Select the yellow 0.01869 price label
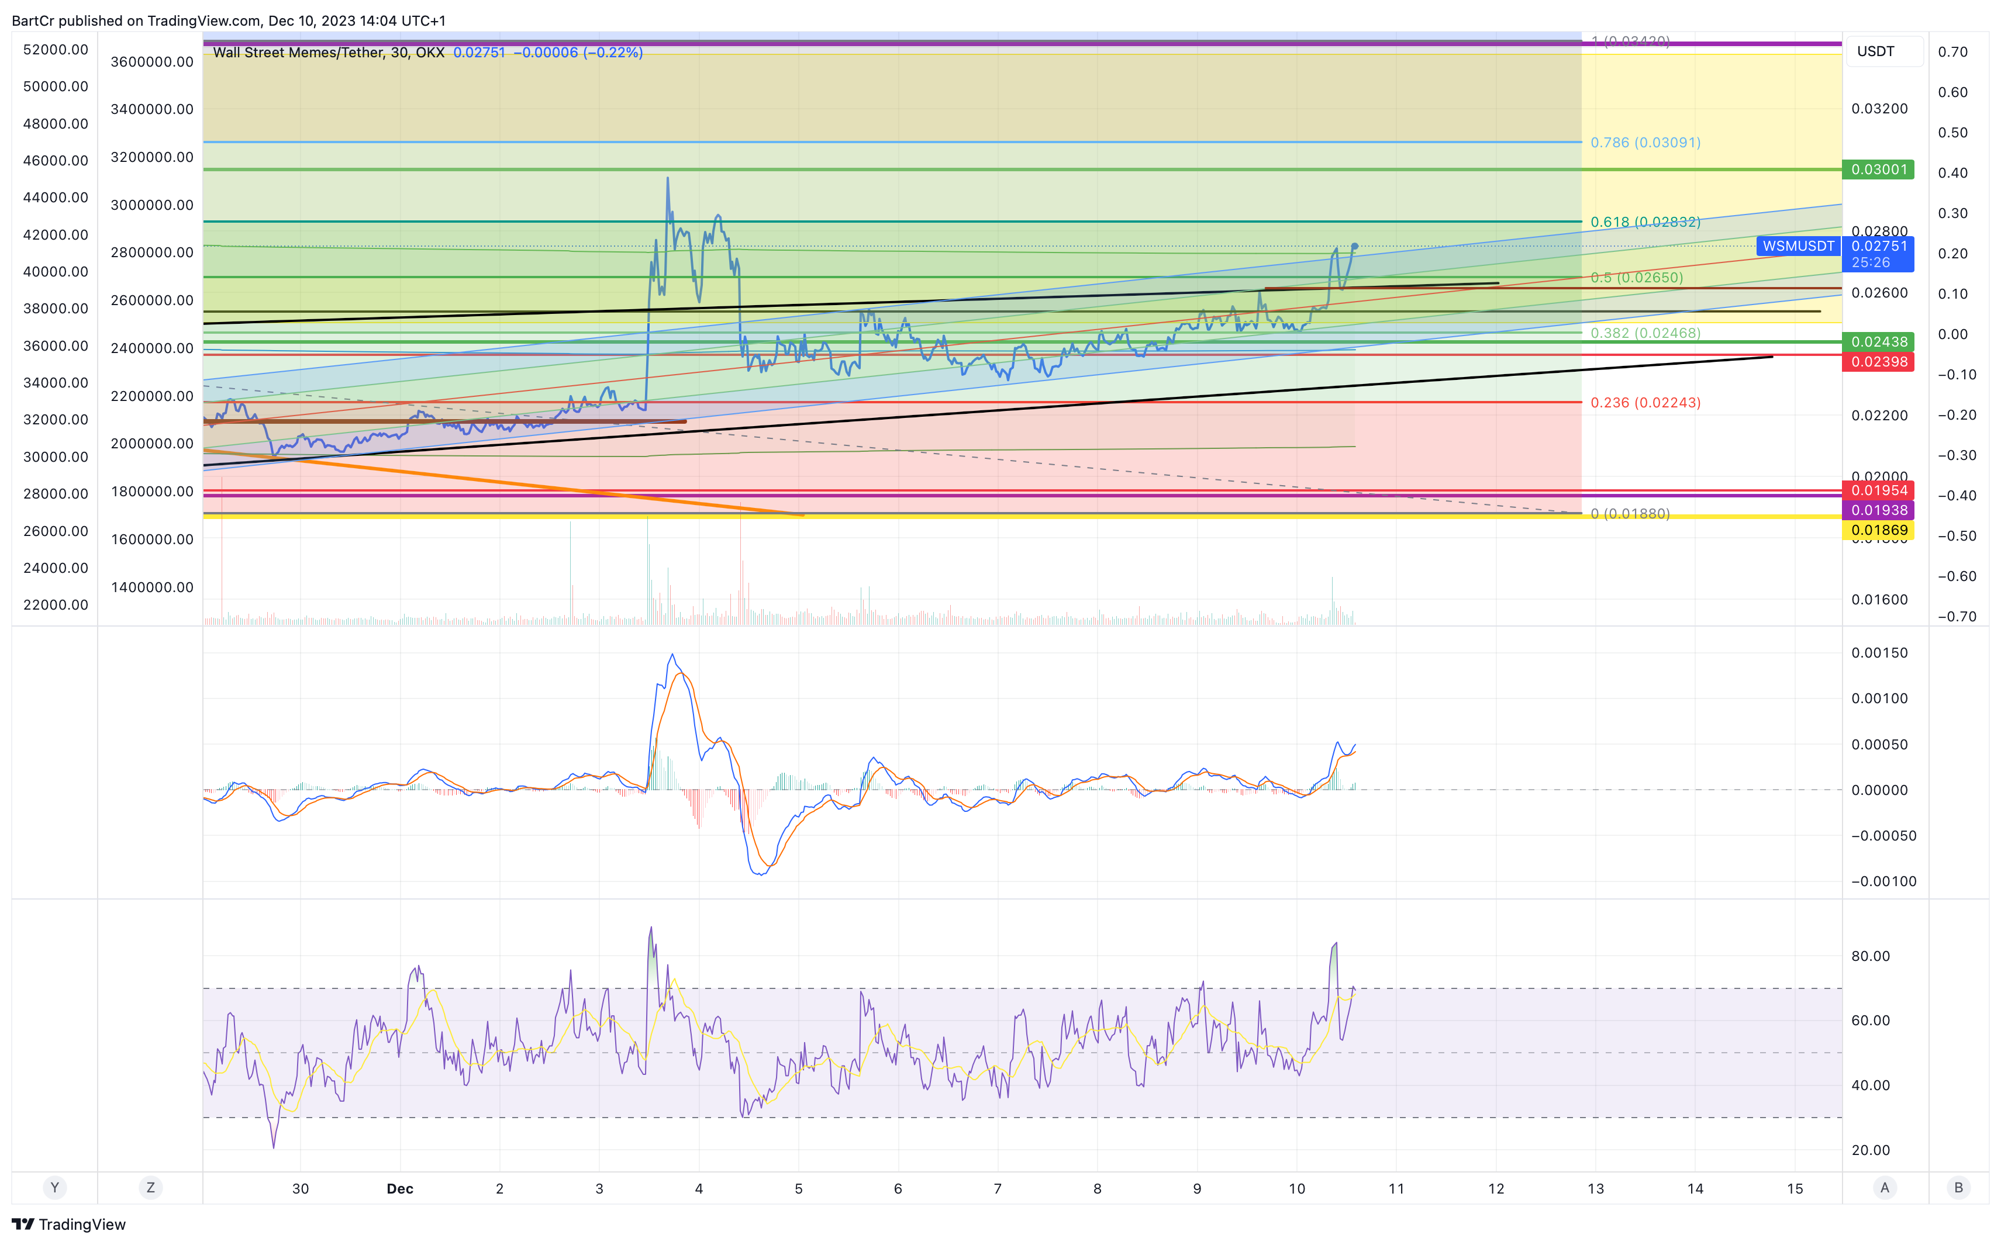 point(1879,530)
